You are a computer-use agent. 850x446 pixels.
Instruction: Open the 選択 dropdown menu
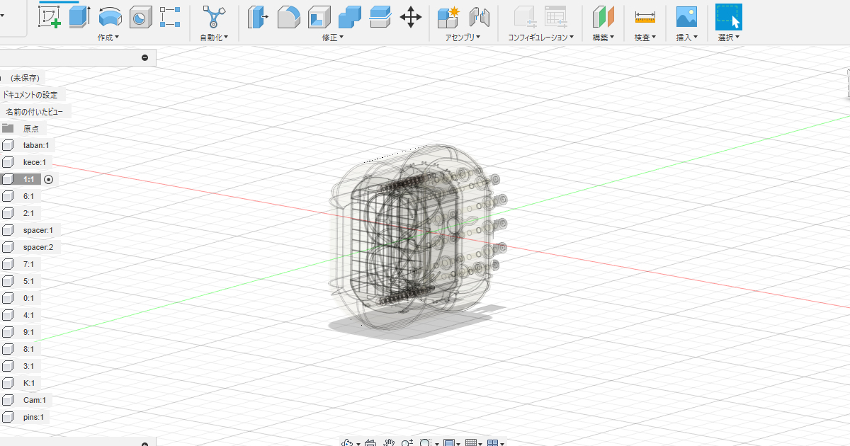click(729, 38)
